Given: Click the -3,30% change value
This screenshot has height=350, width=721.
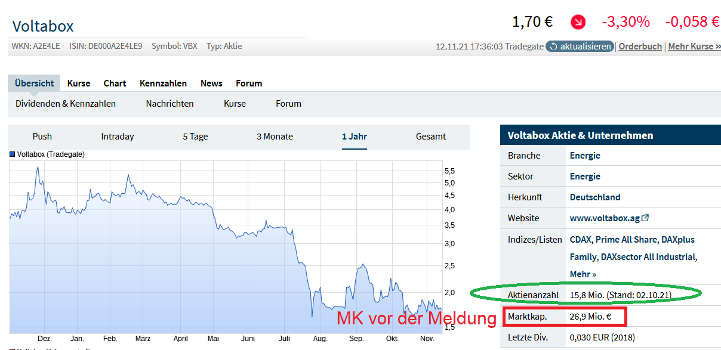Looking at the screenshot, I should (626, 22).
